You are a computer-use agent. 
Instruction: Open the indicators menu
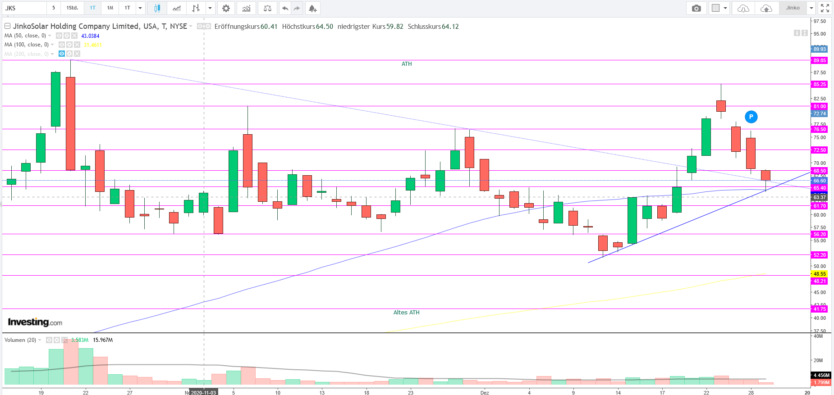tap(246, 8)
